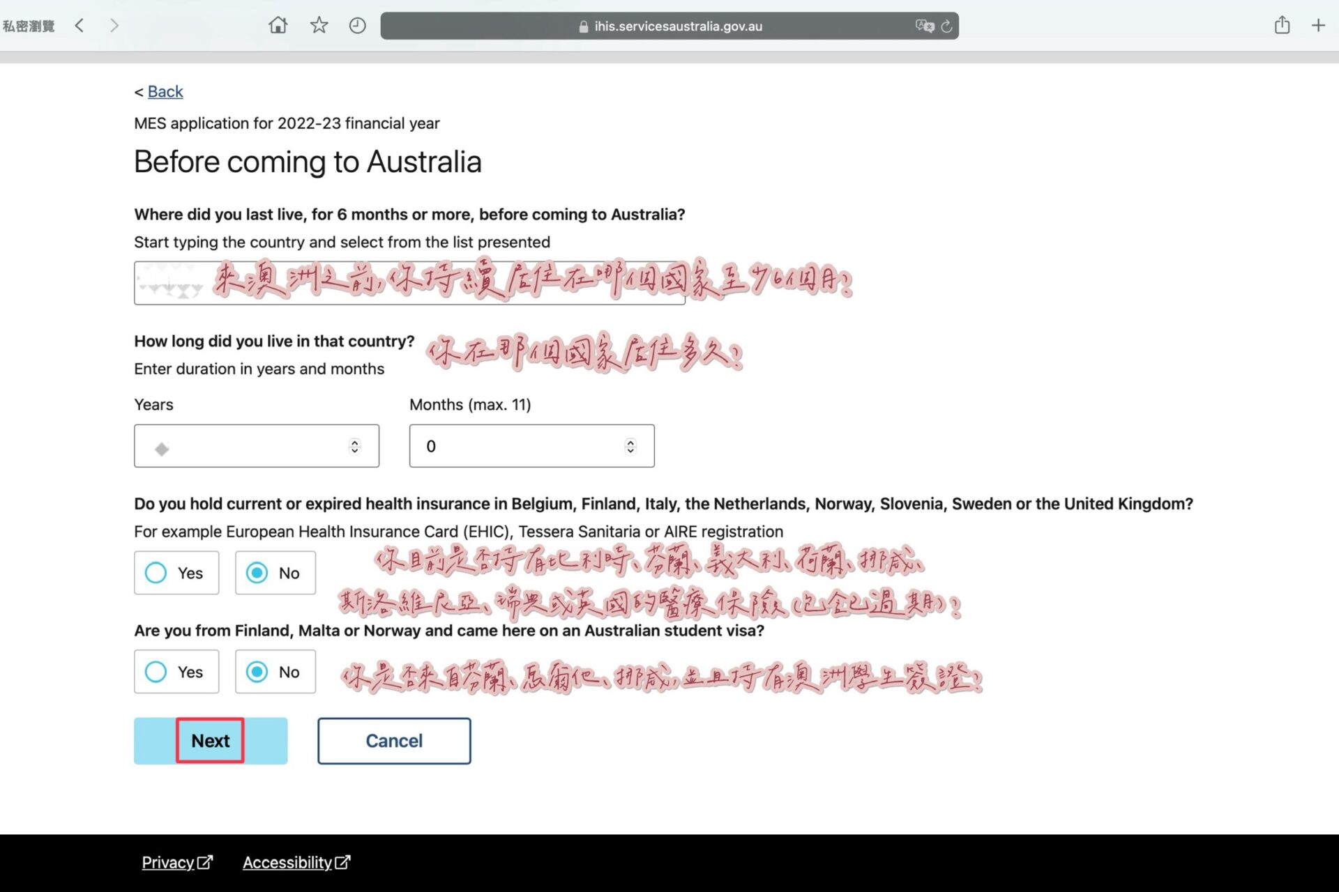
Task: Follow the Back link
Action: coord(165,91)
